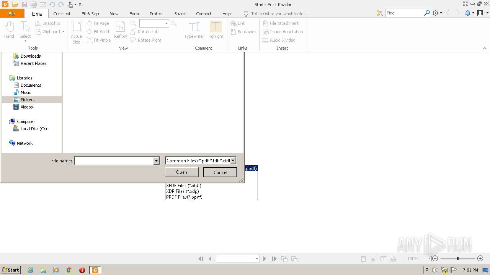Select the Highlight comment tool

click(216, 30)
